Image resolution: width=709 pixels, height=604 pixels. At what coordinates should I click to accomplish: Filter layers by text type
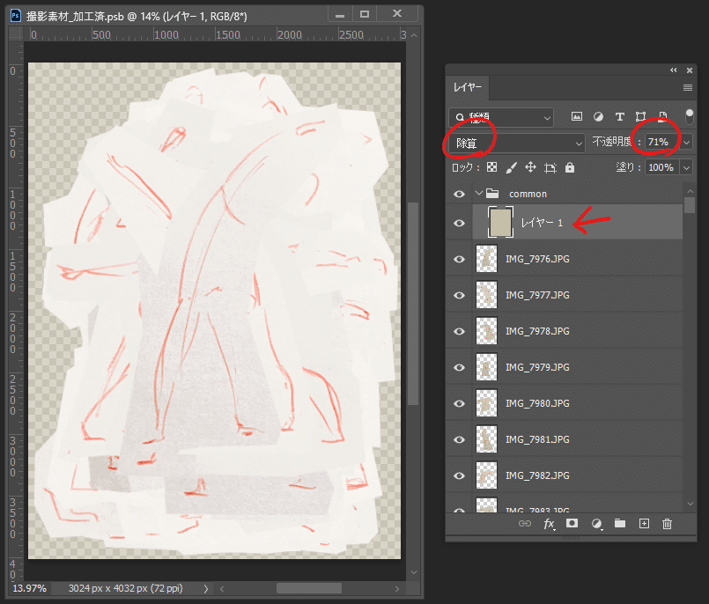(619, 116)
